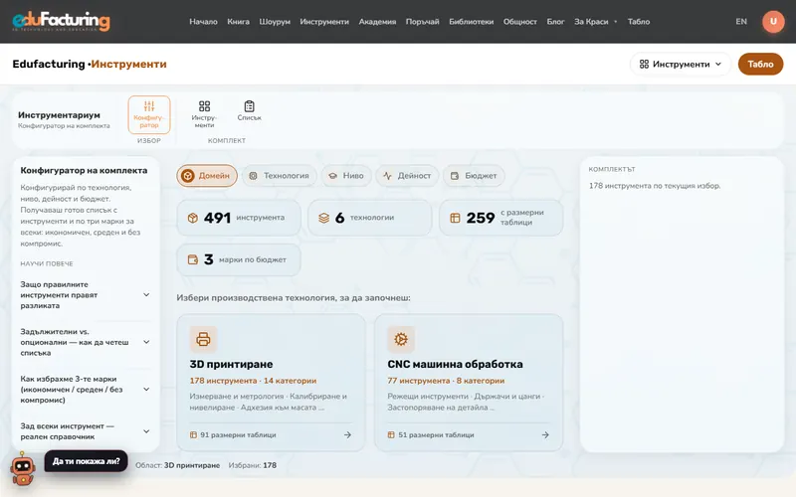
Task: Open Инструменти in top navigation
Action: pos(324,21)
